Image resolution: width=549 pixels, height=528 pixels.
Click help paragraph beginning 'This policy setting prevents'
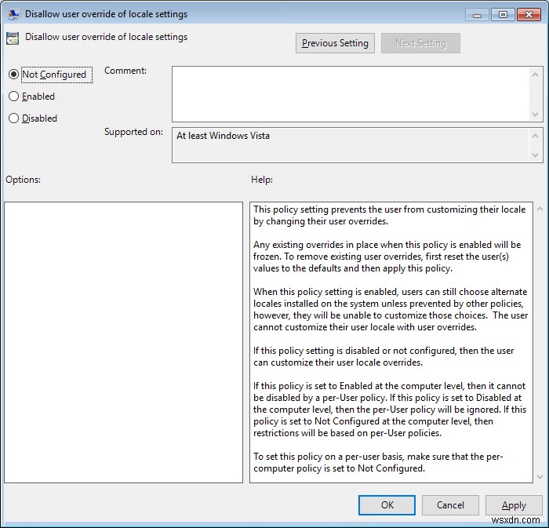point(389,215)
